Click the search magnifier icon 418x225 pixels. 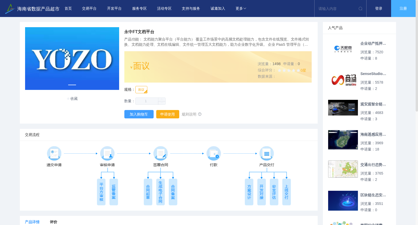pos(360,9)
